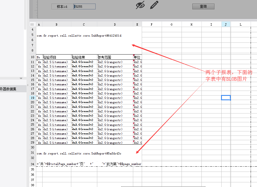
Task: Select column A header
Action: tap(39, 25)
